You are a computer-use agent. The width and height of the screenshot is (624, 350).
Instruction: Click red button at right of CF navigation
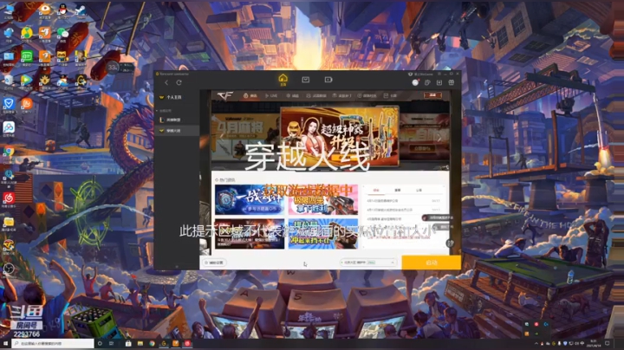(432, 95)
